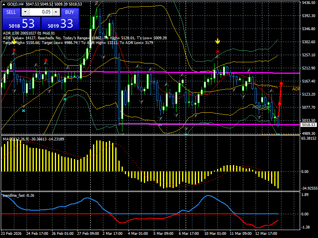318x238 pixels.
Task: Click the red asterisk marker below 10 Mar yellow arrow
Action: (x=217, y=52)
